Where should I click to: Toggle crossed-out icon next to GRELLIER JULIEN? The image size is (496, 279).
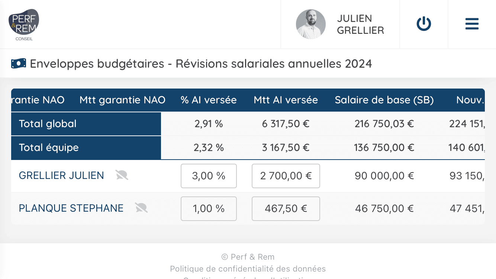coord(122,175)
